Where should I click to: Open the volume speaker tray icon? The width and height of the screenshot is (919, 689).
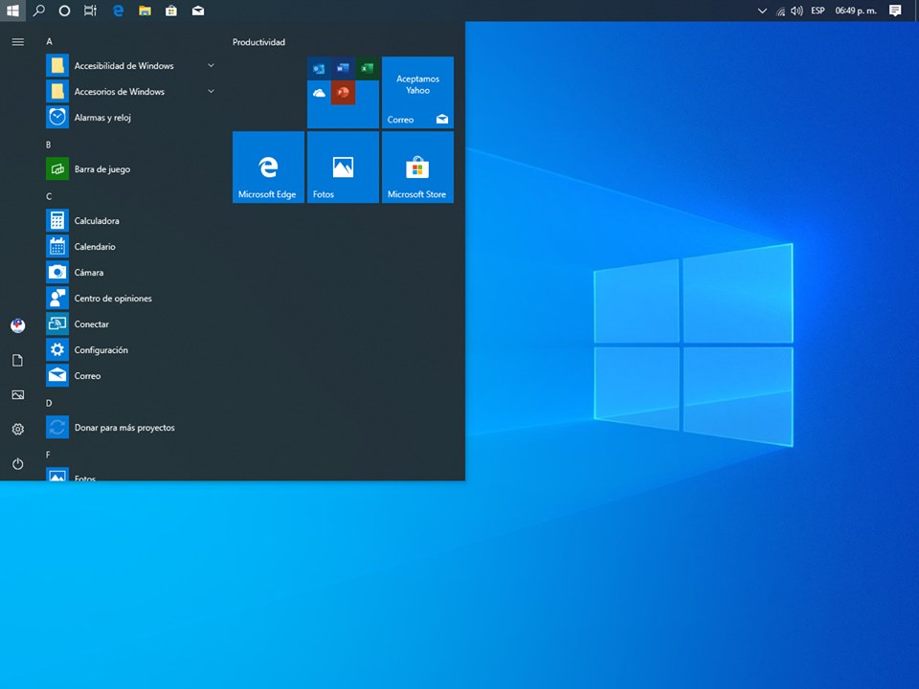tap(796, 11)
